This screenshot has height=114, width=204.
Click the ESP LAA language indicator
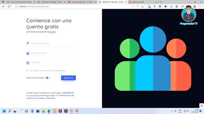tap(180, 111)
